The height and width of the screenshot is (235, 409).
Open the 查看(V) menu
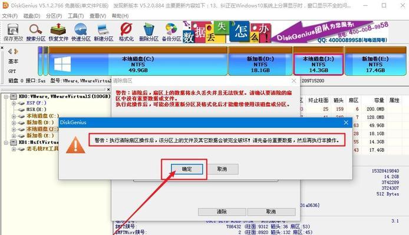click(x=98, y=16)
